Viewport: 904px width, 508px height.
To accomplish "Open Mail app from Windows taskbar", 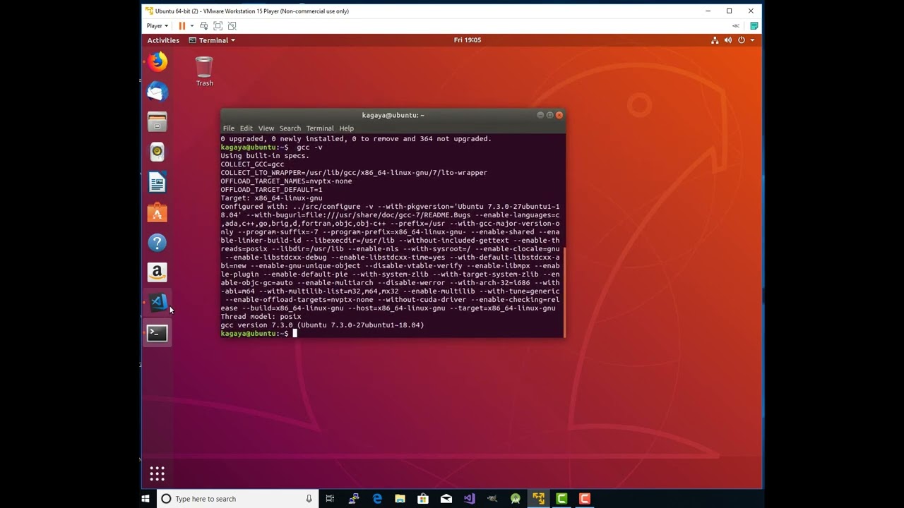I will point(446,499).
